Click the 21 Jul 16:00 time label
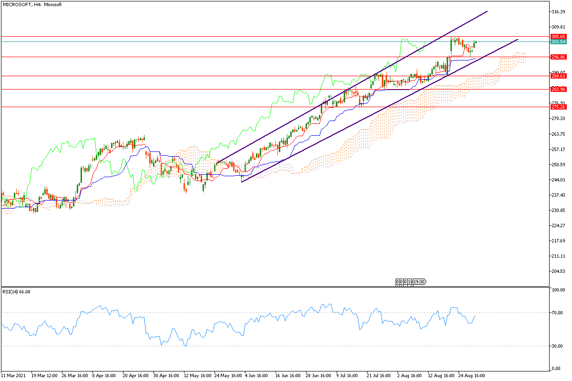 click(x=379, y=375)
